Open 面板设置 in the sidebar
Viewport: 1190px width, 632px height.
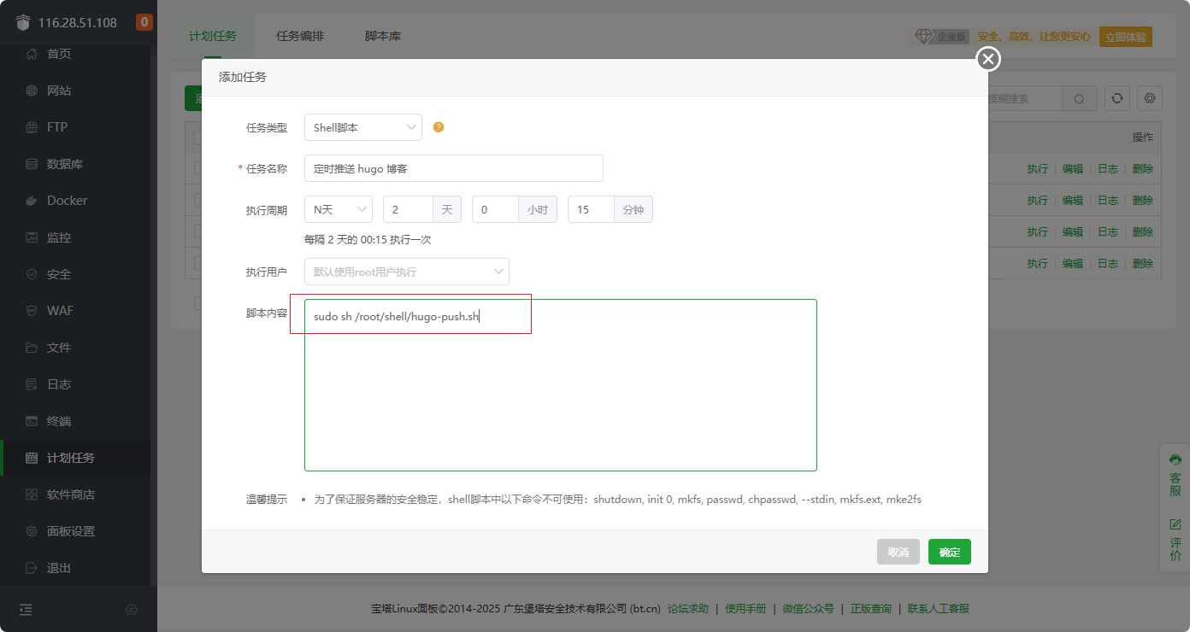click(70, 531)
